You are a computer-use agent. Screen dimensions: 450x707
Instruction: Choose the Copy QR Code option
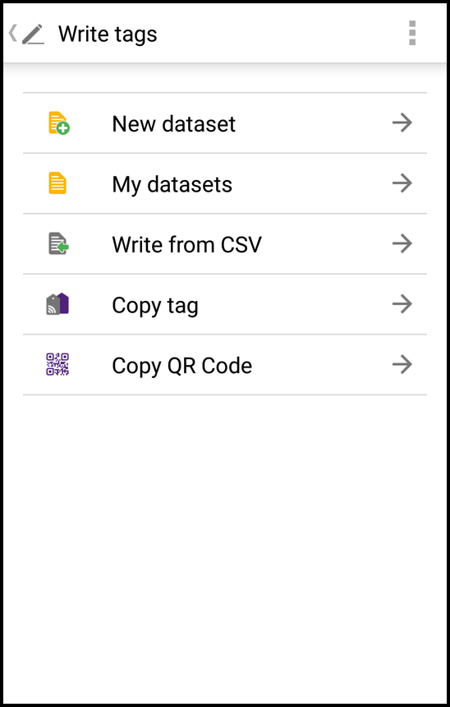225,365
